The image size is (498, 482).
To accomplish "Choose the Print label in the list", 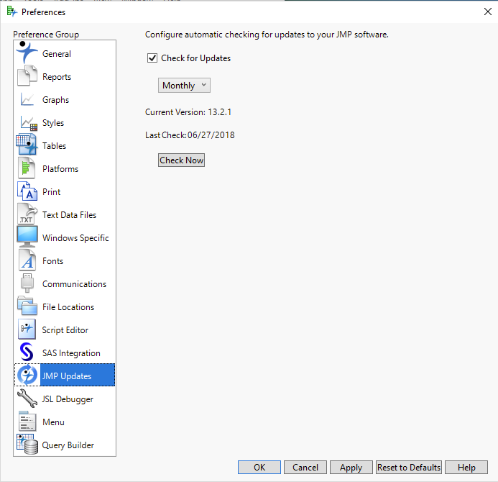I will 52,192.
